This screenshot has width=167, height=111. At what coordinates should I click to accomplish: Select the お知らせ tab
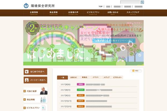point(73,77)
